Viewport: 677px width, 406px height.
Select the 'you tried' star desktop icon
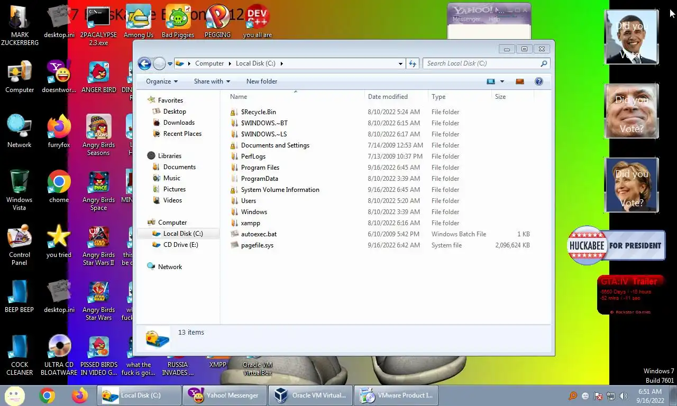click(x=59, y=242)
